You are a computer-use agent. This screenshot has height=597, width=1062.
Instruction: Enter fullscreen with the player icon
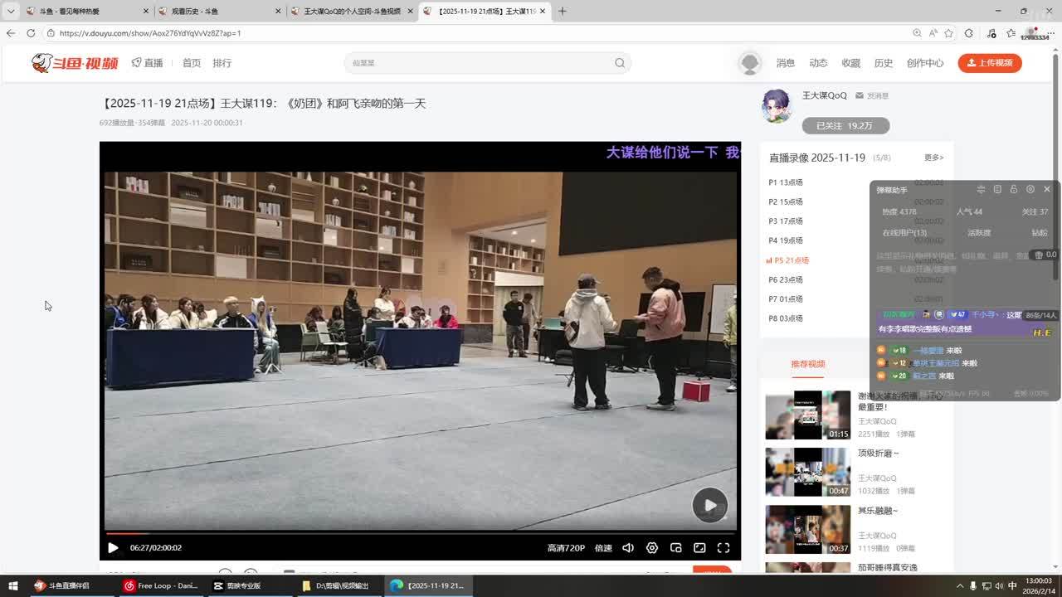point(723,547)
